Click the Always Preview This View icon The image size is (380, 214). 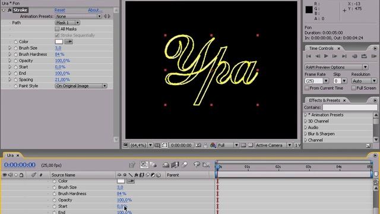click(x=125, y=145)
